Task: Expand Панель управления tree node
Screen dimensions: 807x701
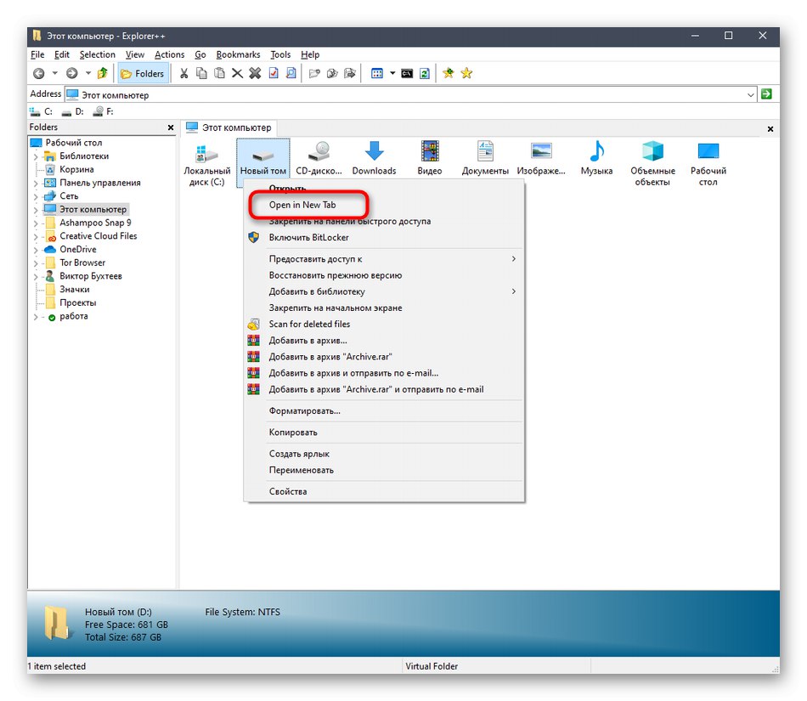Action: tap(36, 184)
